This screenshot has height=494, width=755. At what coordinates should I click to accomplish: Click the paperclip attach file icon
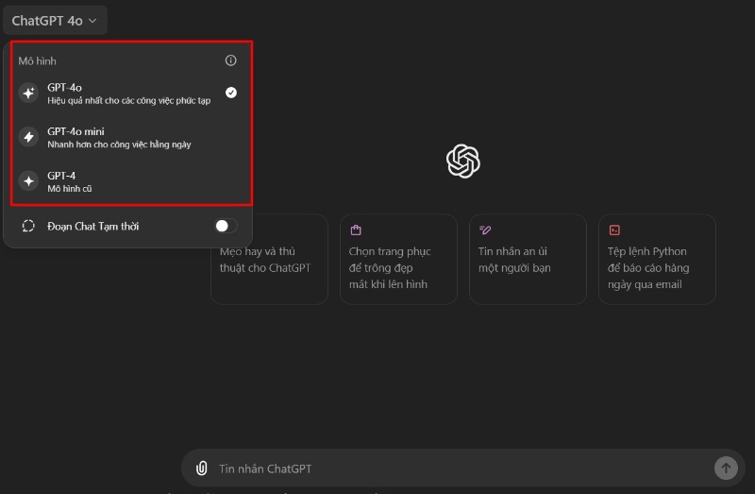coord(202,468)
